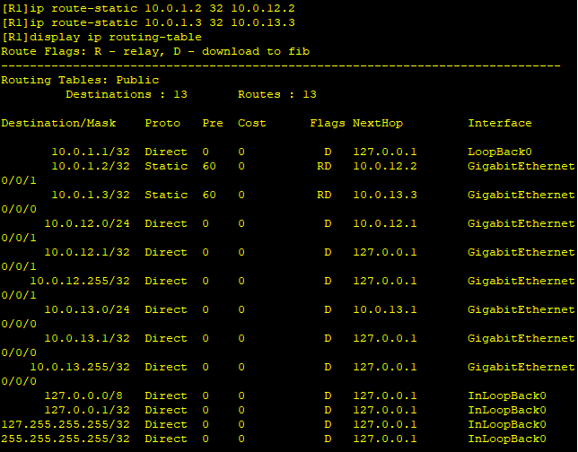Click preference 60 in 10.0.1.2/32 row
This screenshot has height=452, width=578.
tap(209, 166)
